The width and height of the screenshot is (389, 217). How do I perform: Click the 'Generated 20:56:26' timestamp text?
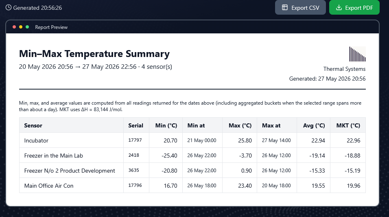(x=37, y=8)
